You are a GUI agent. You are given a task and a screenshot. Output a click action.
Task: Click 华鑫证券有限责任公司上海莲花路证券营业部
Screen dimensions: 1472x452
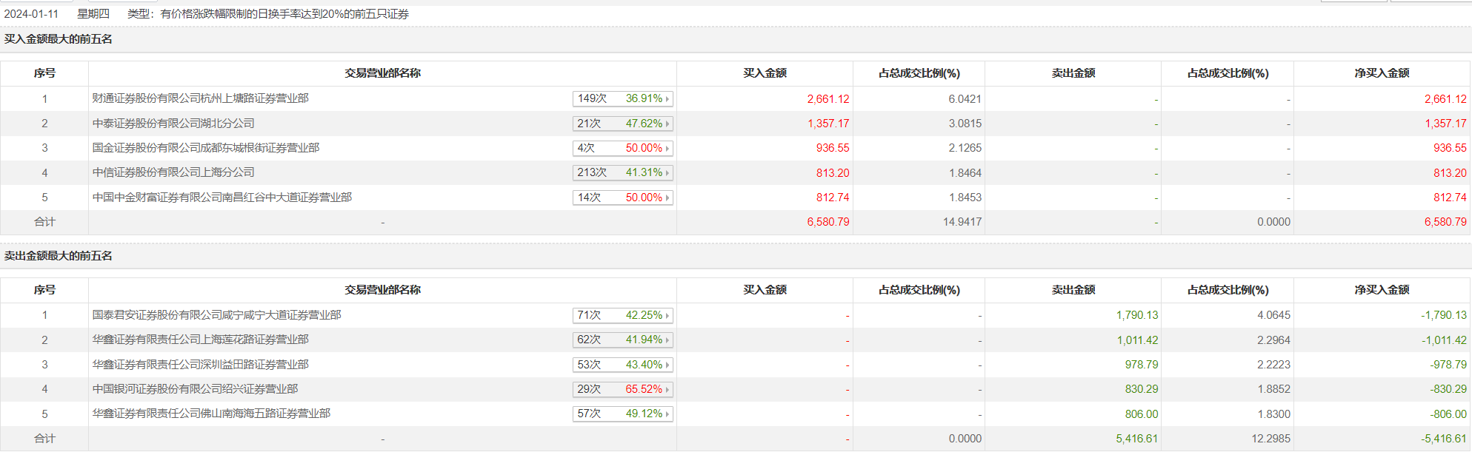pyautogui.click(x=200, y=340)
